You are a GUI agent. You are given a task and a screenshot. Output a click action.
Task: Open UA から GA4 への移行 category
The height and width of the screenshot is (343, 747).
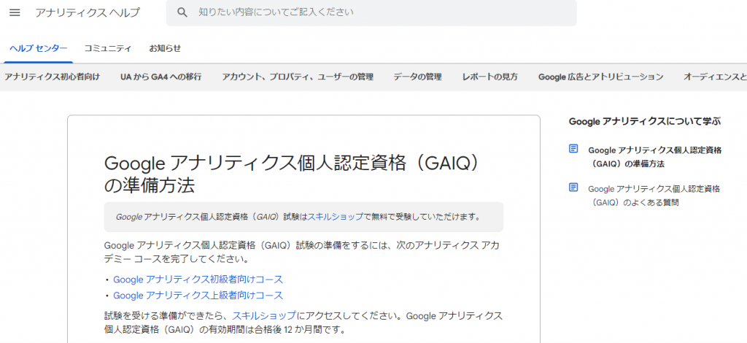(x=161, y=77)
